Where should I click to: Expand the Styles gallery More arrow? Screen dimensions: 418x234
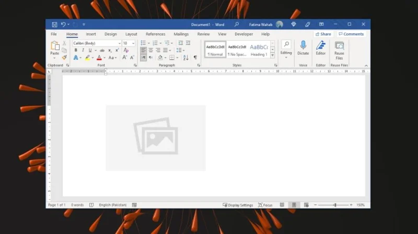(x=272, y=55)
